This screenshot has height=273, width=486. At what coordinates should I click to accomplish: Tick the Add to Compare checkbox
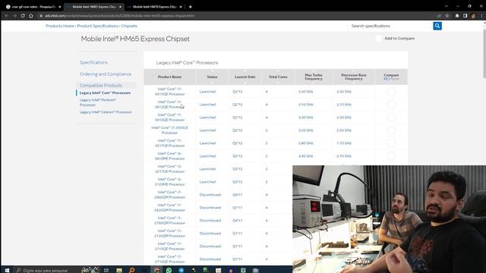pos(378,39)
